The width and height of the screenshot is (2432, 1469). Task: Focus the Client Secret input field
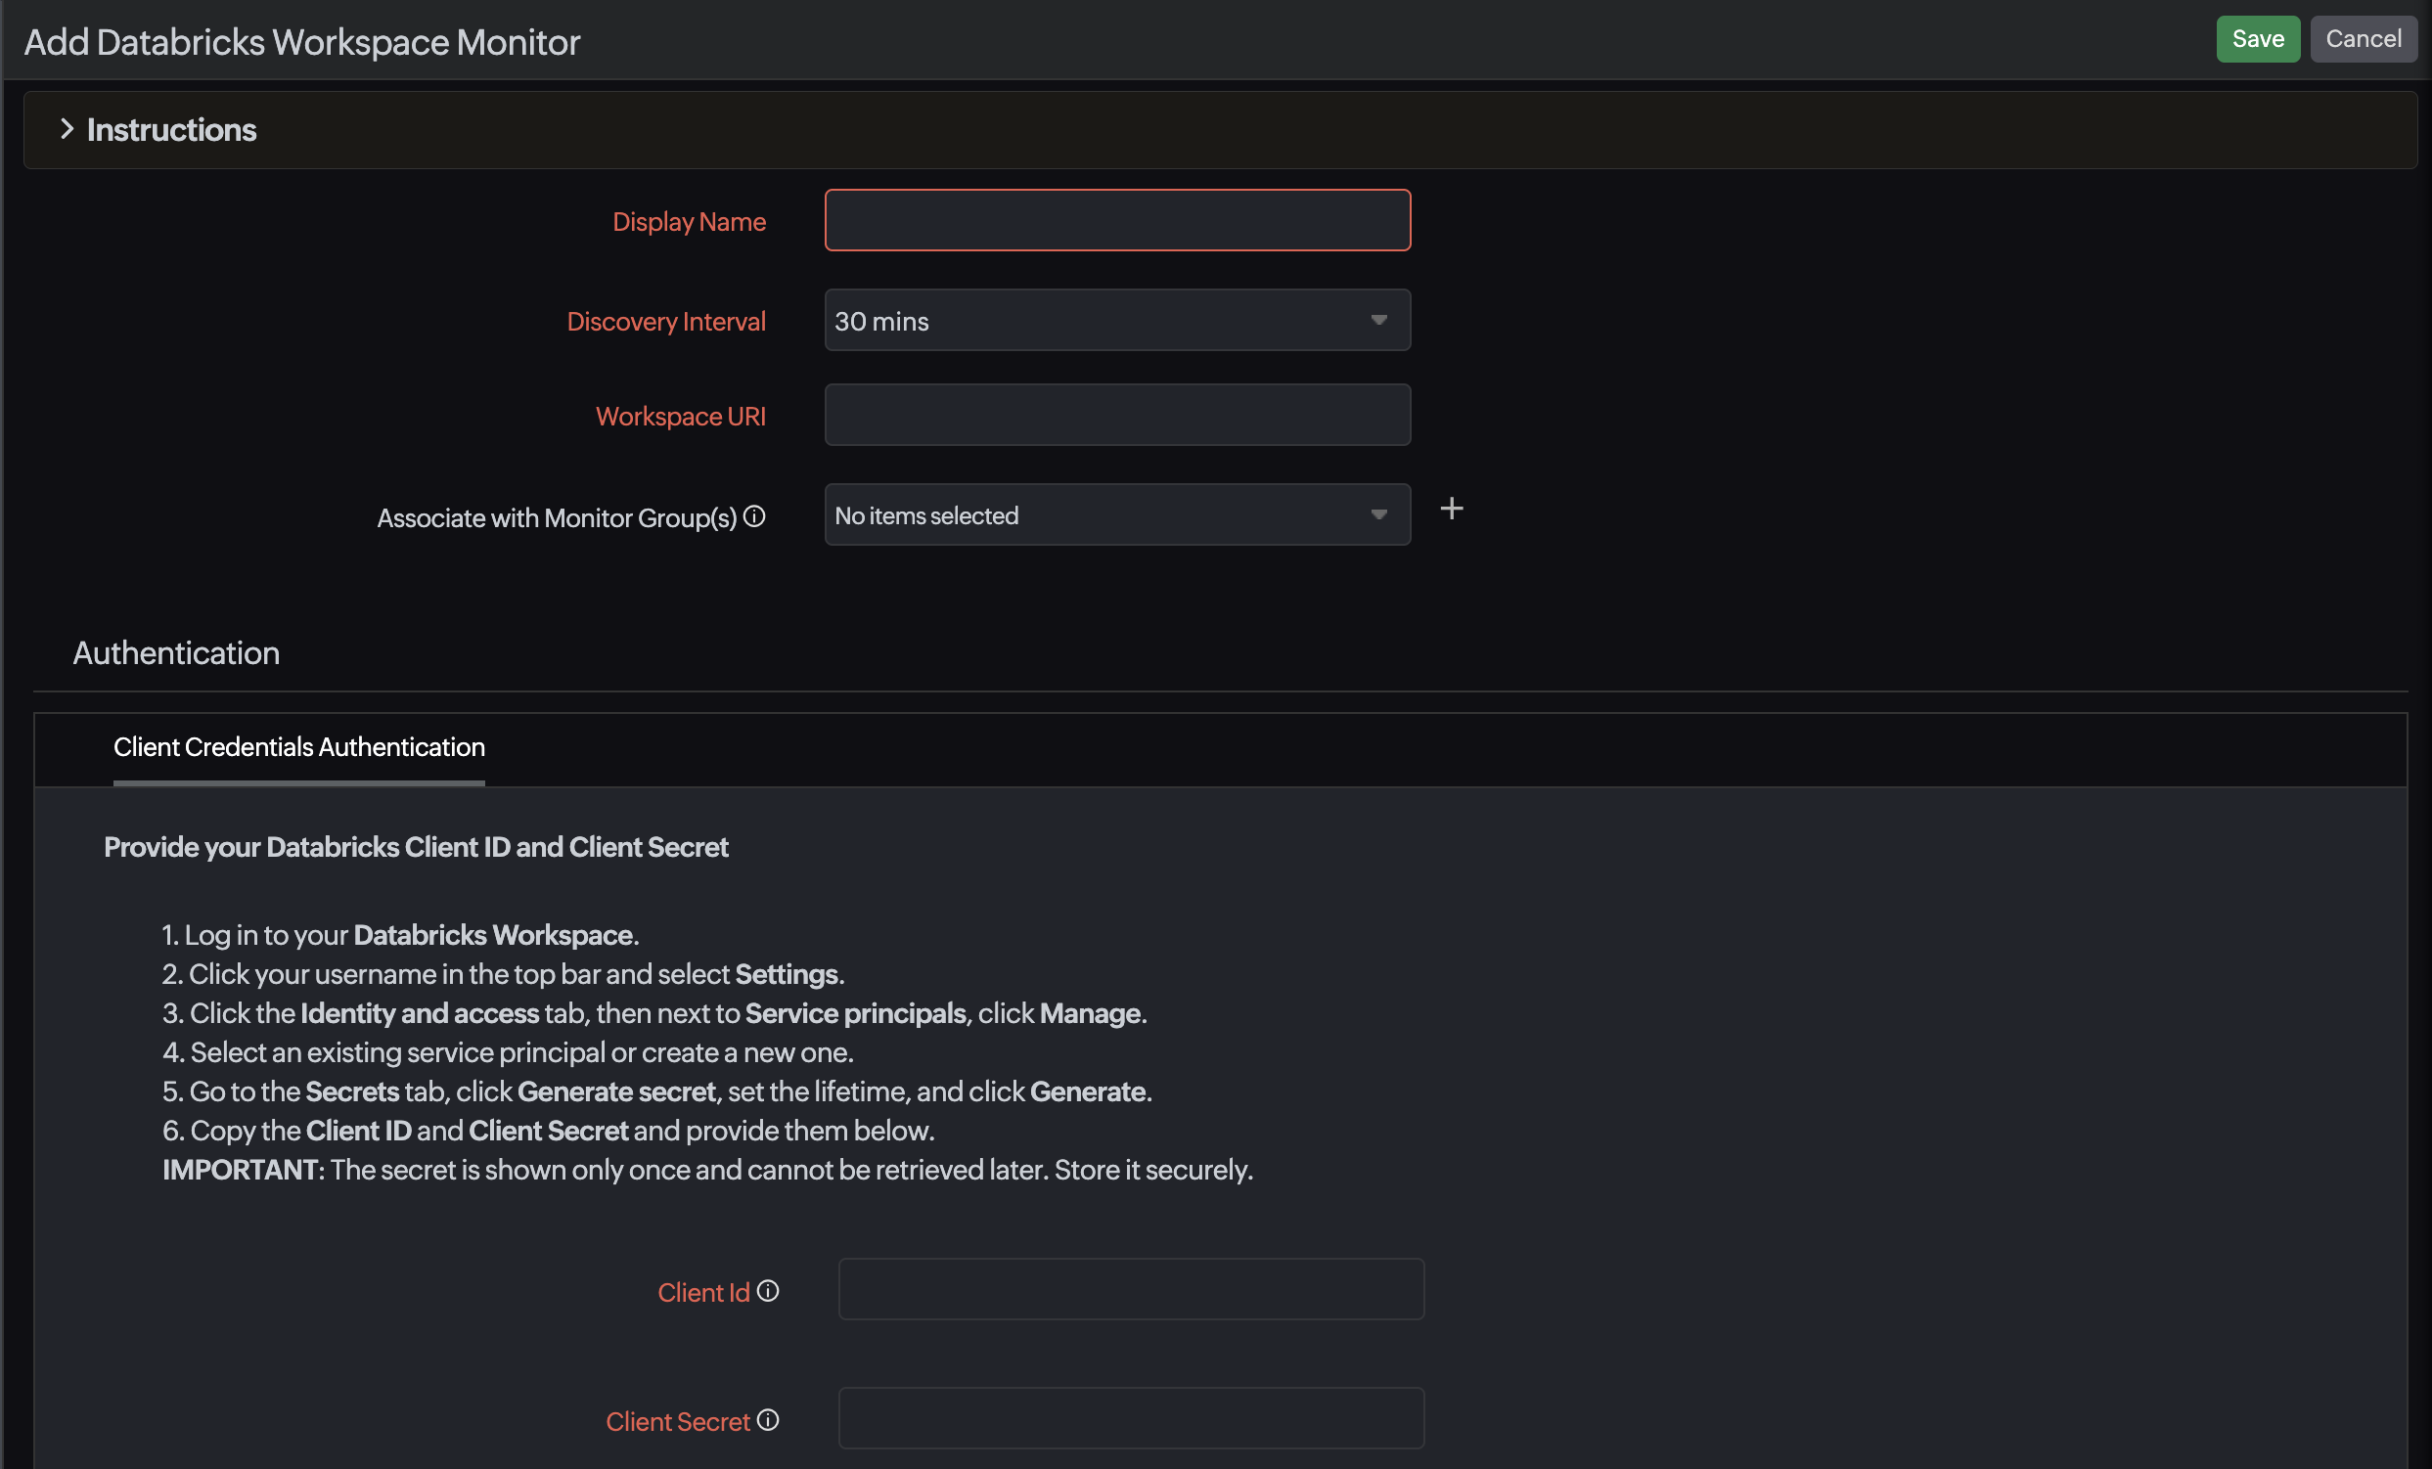tap(1131, 1418)
